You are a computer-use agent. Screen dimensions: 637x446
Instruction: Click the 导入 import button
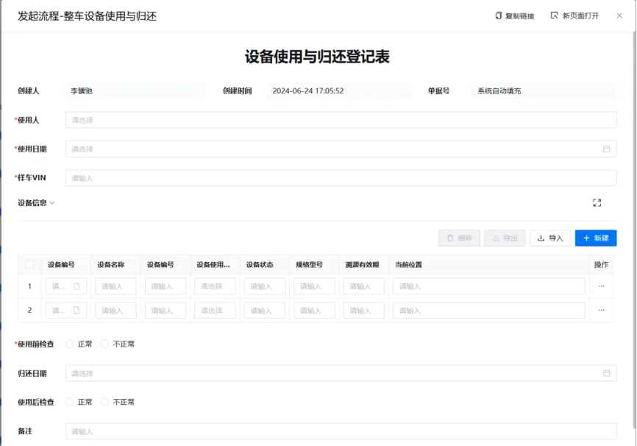(550, 238)
